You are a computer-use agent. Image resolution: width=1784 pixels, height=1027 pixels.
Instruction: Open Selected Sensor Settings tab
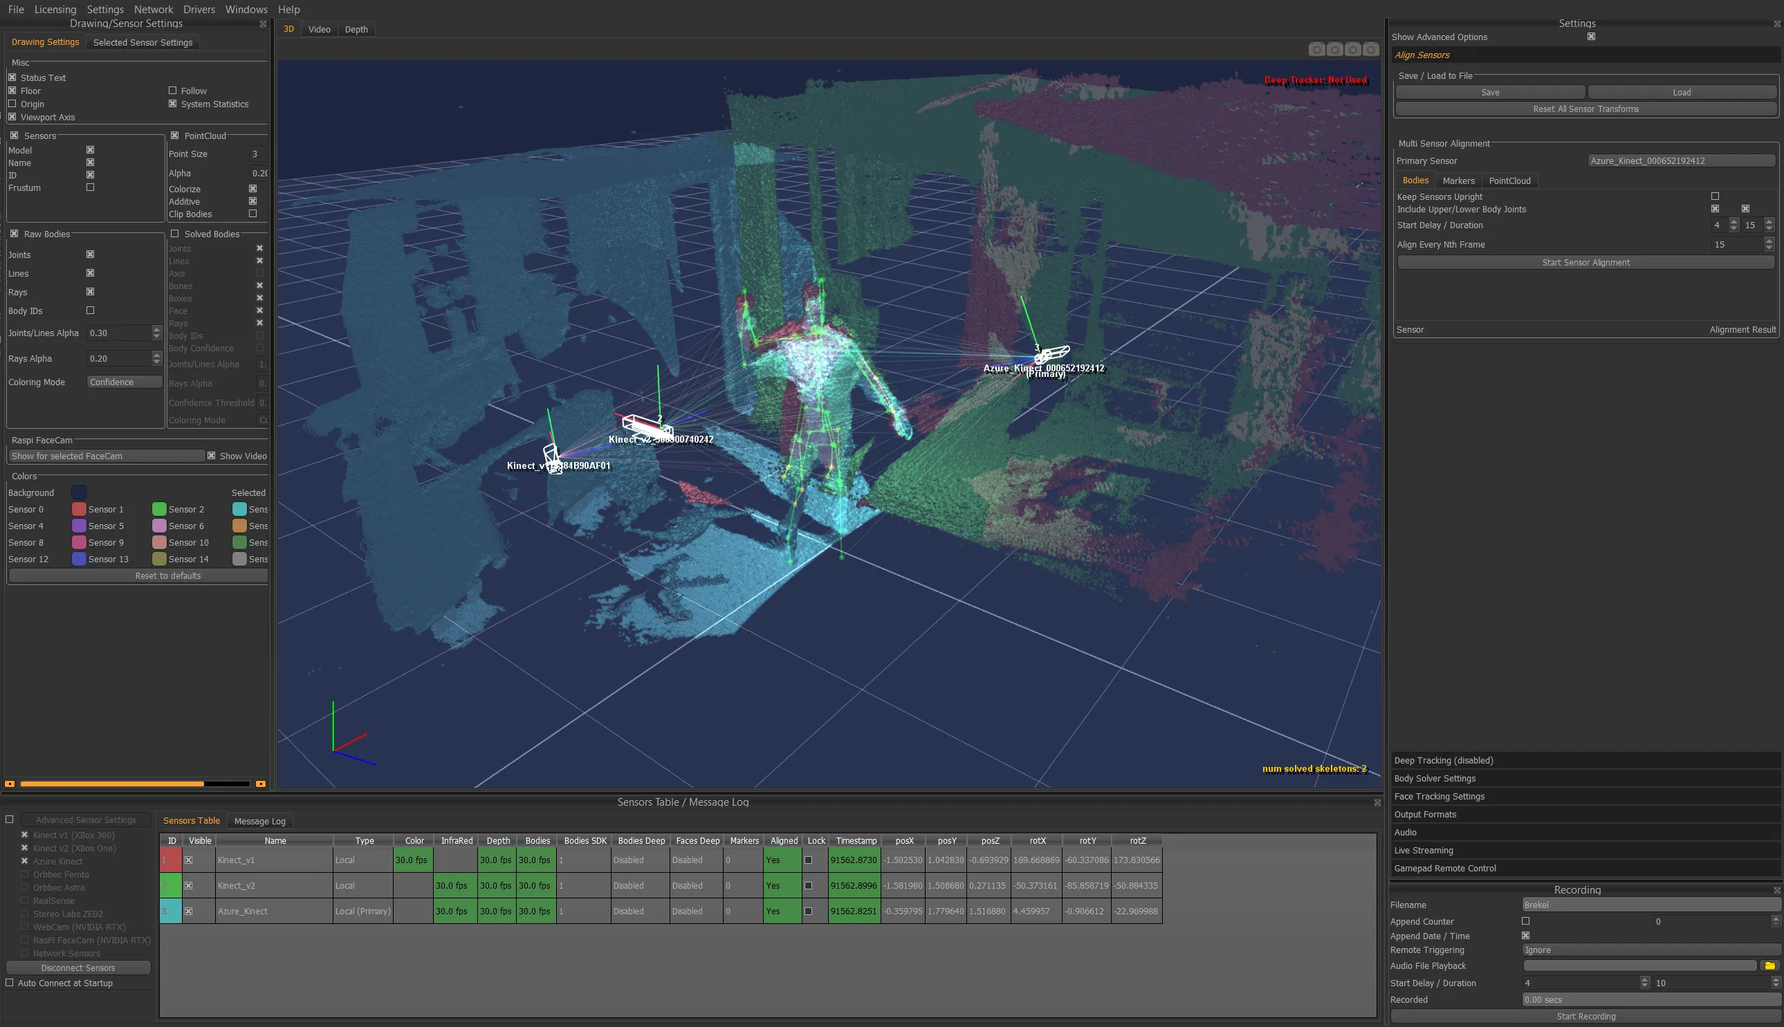tap(142, 42)
